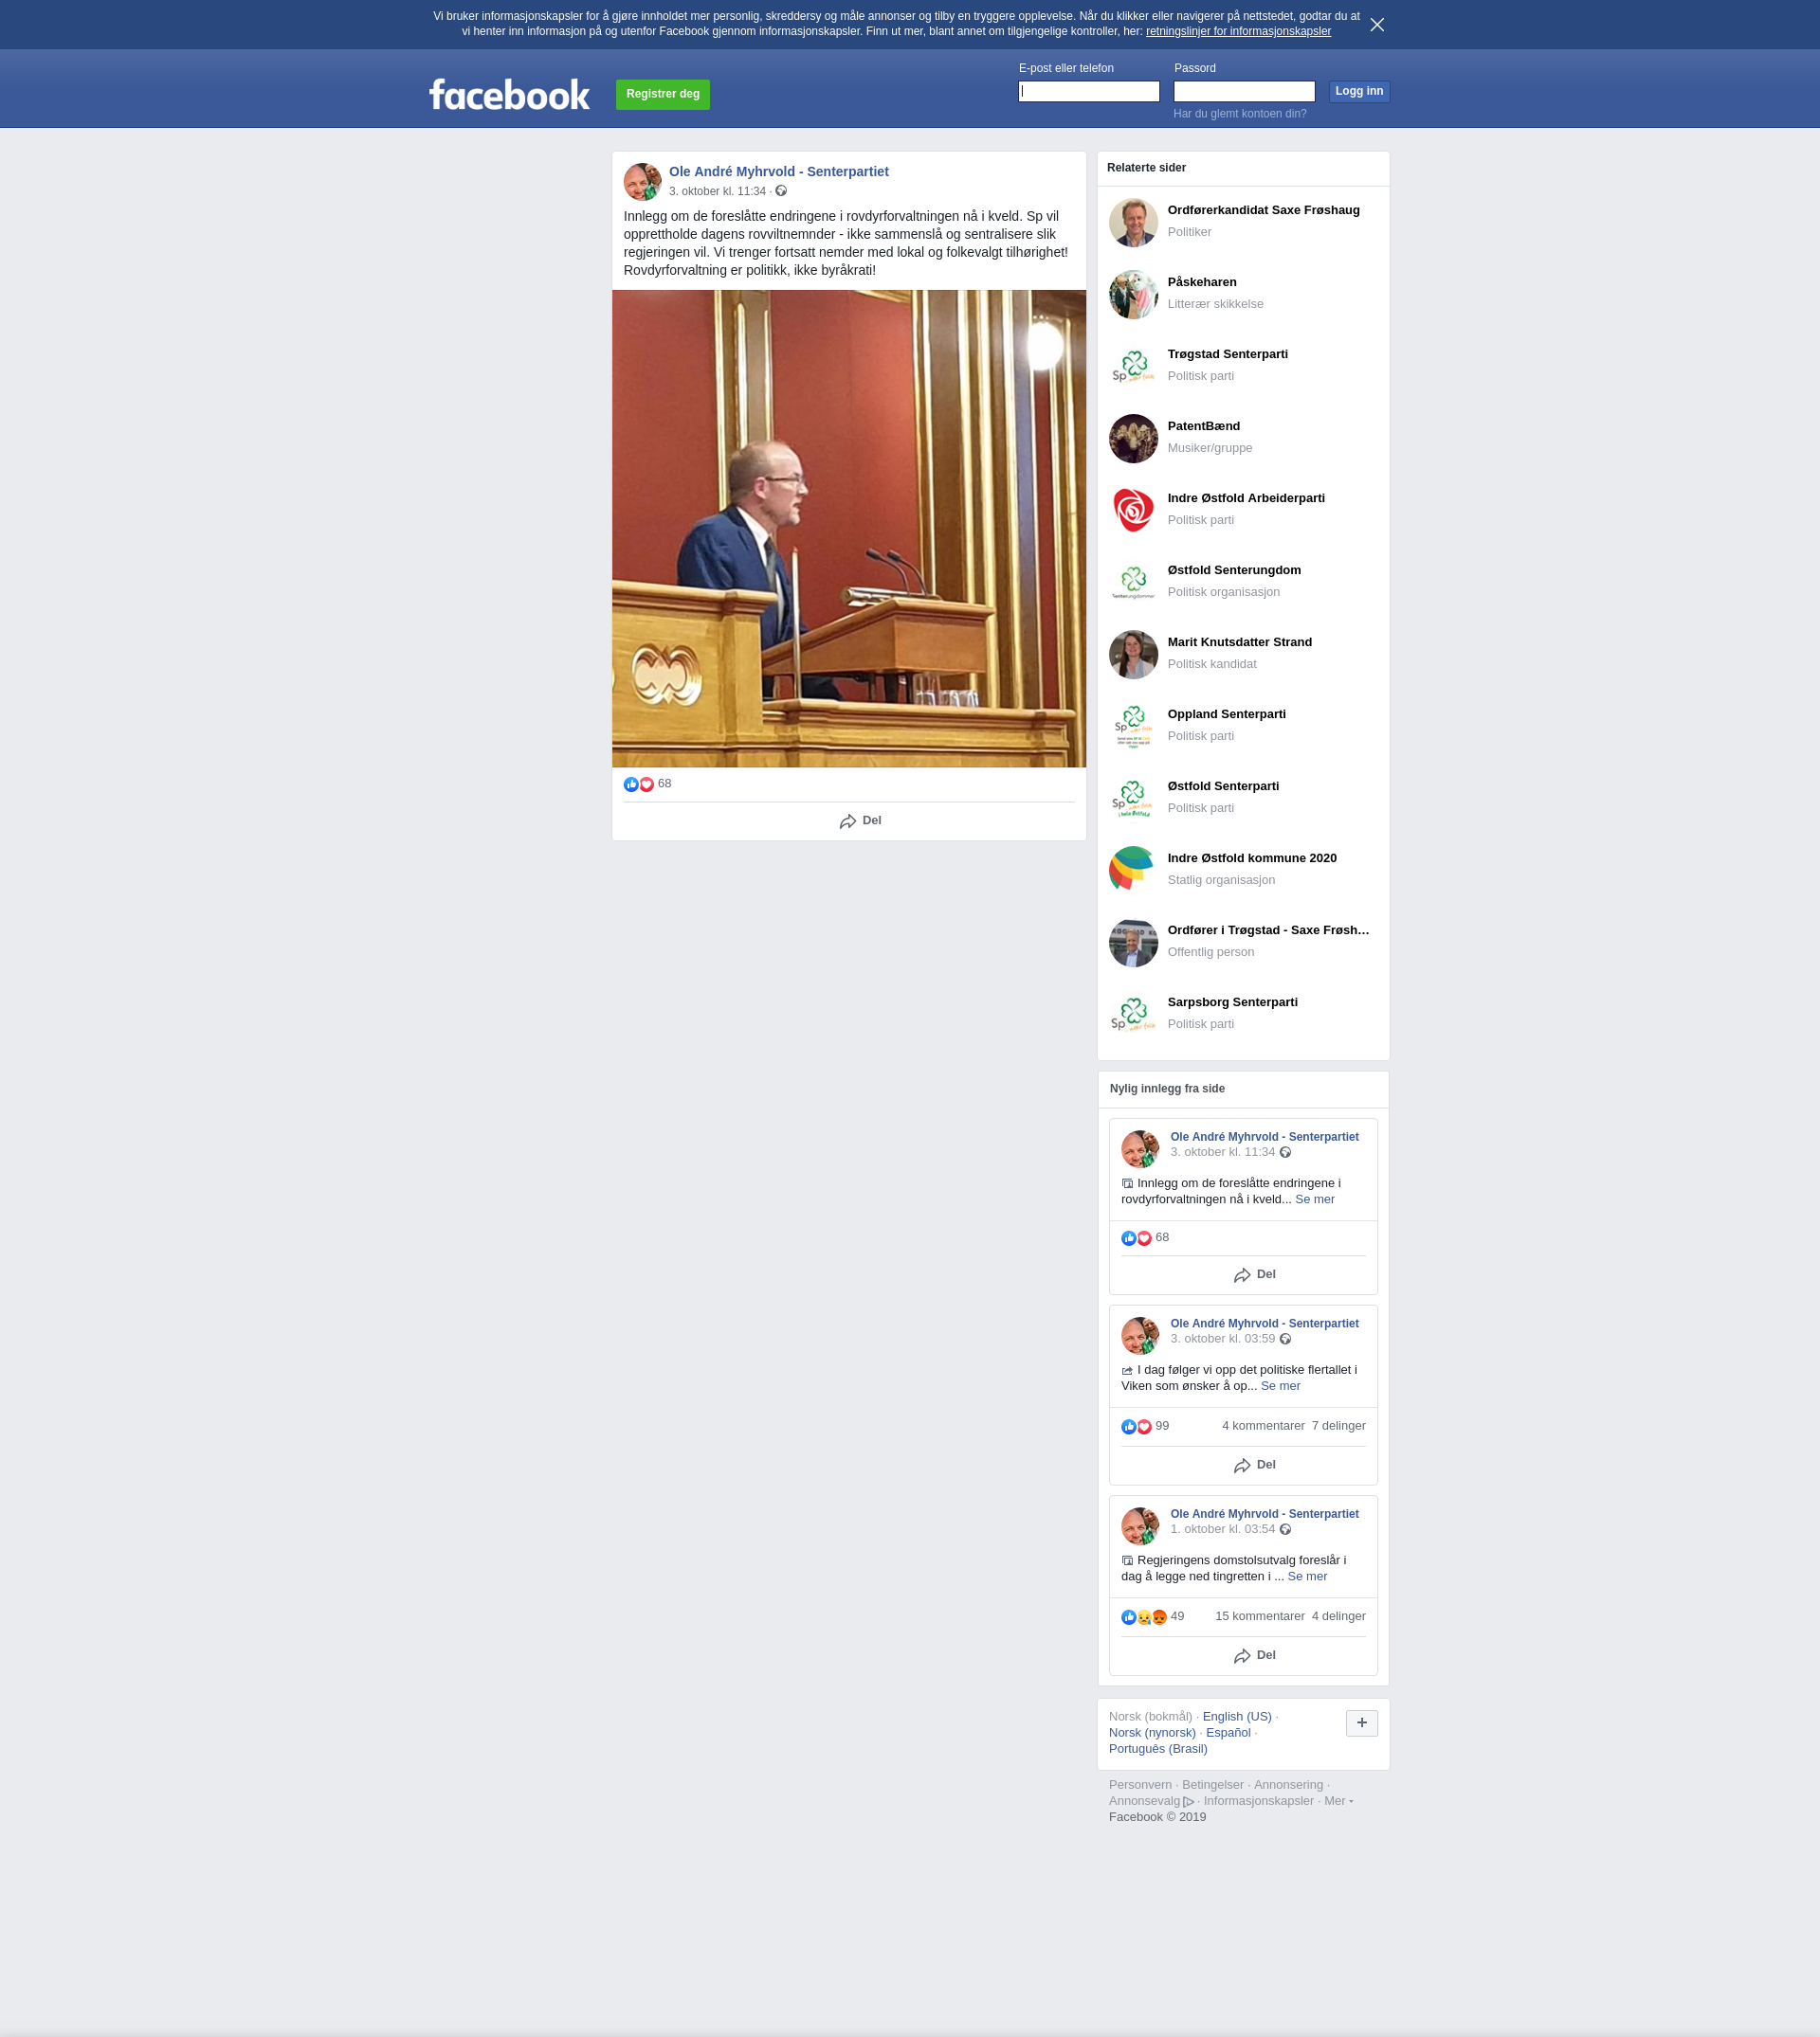
Task: View 4 kommentarer on the Viken post
Action: (1263, 1426)
